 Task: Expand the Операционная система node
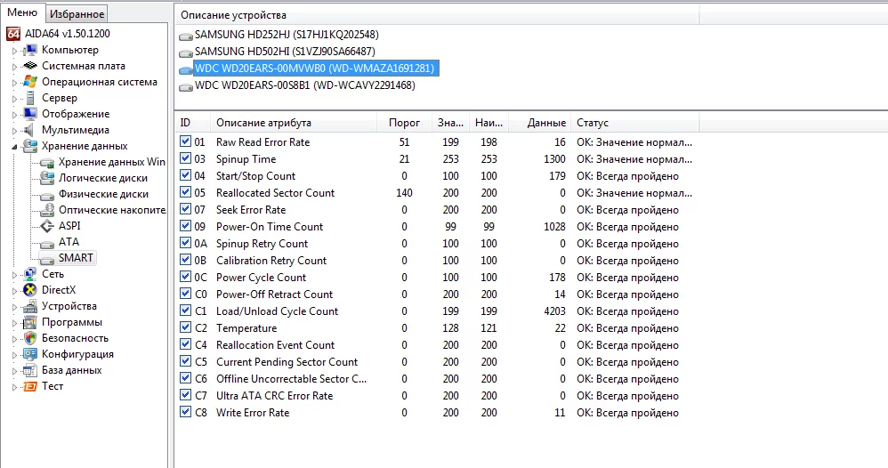[15, 83]
